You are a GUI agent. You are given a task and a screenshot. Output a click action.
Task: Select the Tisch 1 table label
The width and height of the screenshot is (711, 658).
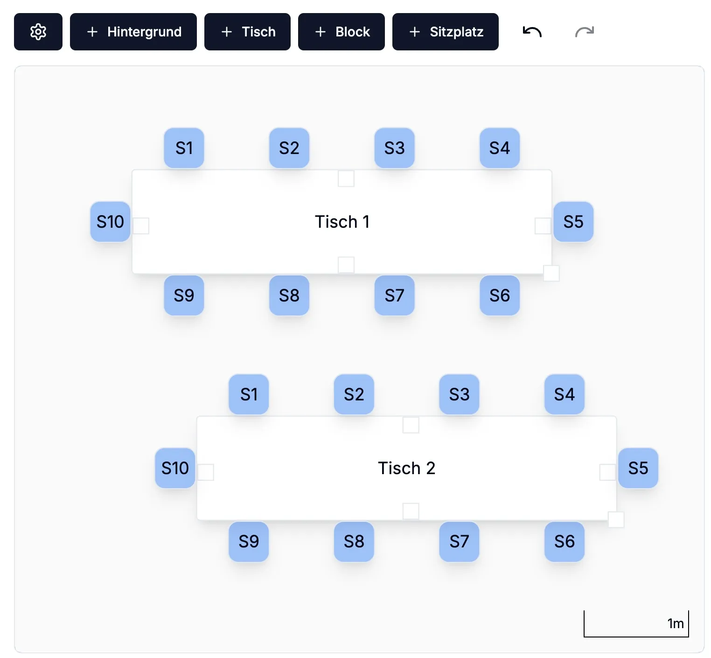(x=342, y=222)
